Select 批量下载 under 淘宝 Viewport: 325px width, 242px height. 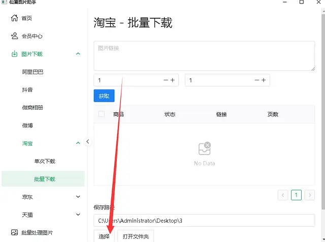(43, 178)
